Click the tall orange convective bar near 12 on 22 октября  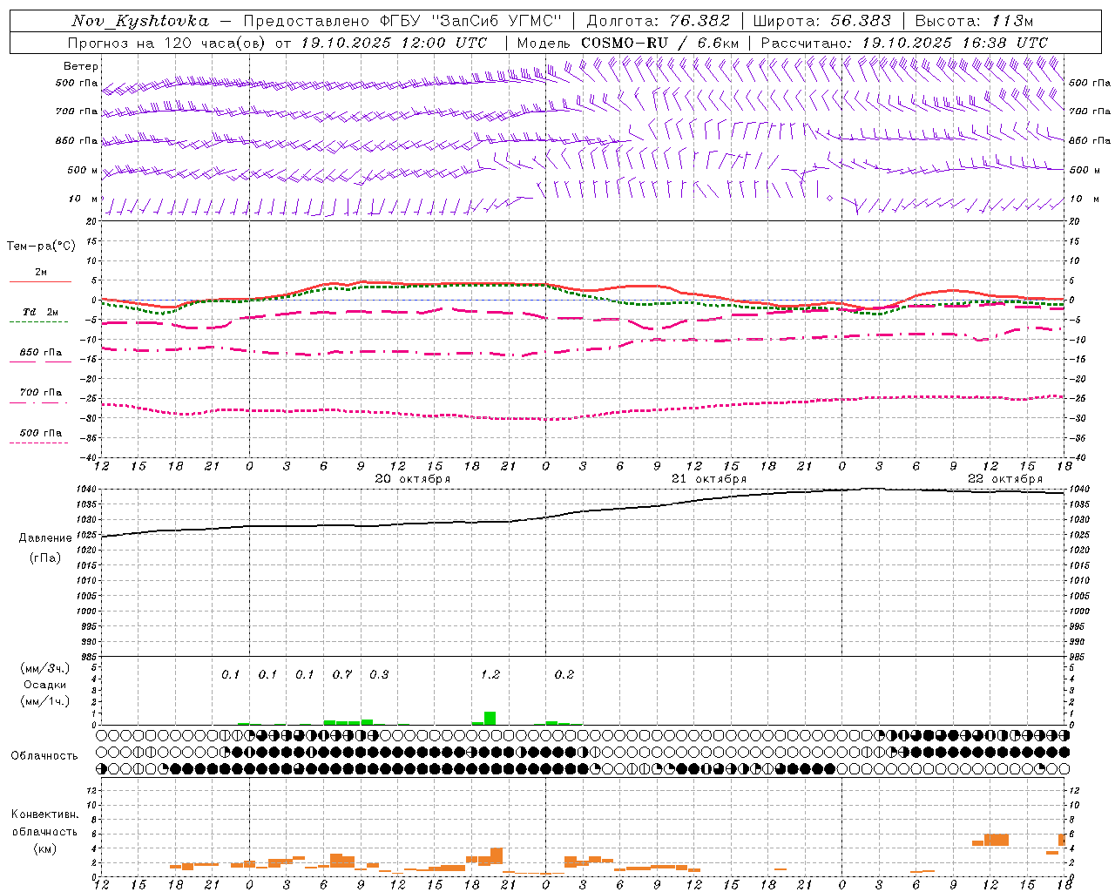[x=997, y=840]
